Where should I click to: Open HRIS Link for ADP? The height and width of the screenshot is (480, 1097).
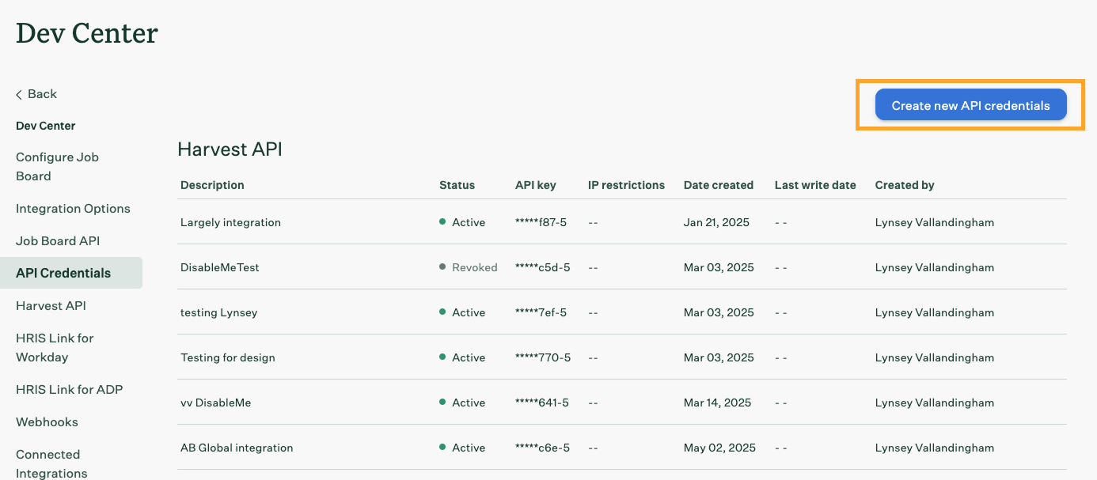[69, 390]
